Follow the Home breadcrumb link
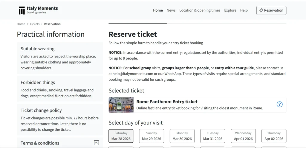This screenshot has height=148, width=306. click(x=21, y=24)
